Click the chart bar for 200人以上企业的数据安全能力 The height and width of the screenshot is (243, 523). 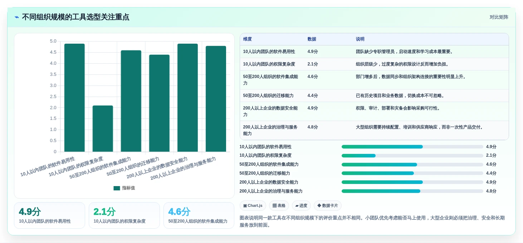pos(187,98)
